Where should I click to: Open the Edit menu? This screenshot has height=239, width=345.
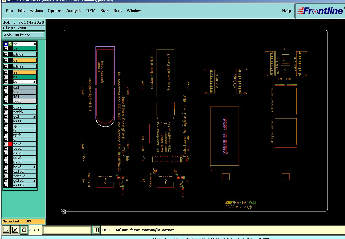21,11
